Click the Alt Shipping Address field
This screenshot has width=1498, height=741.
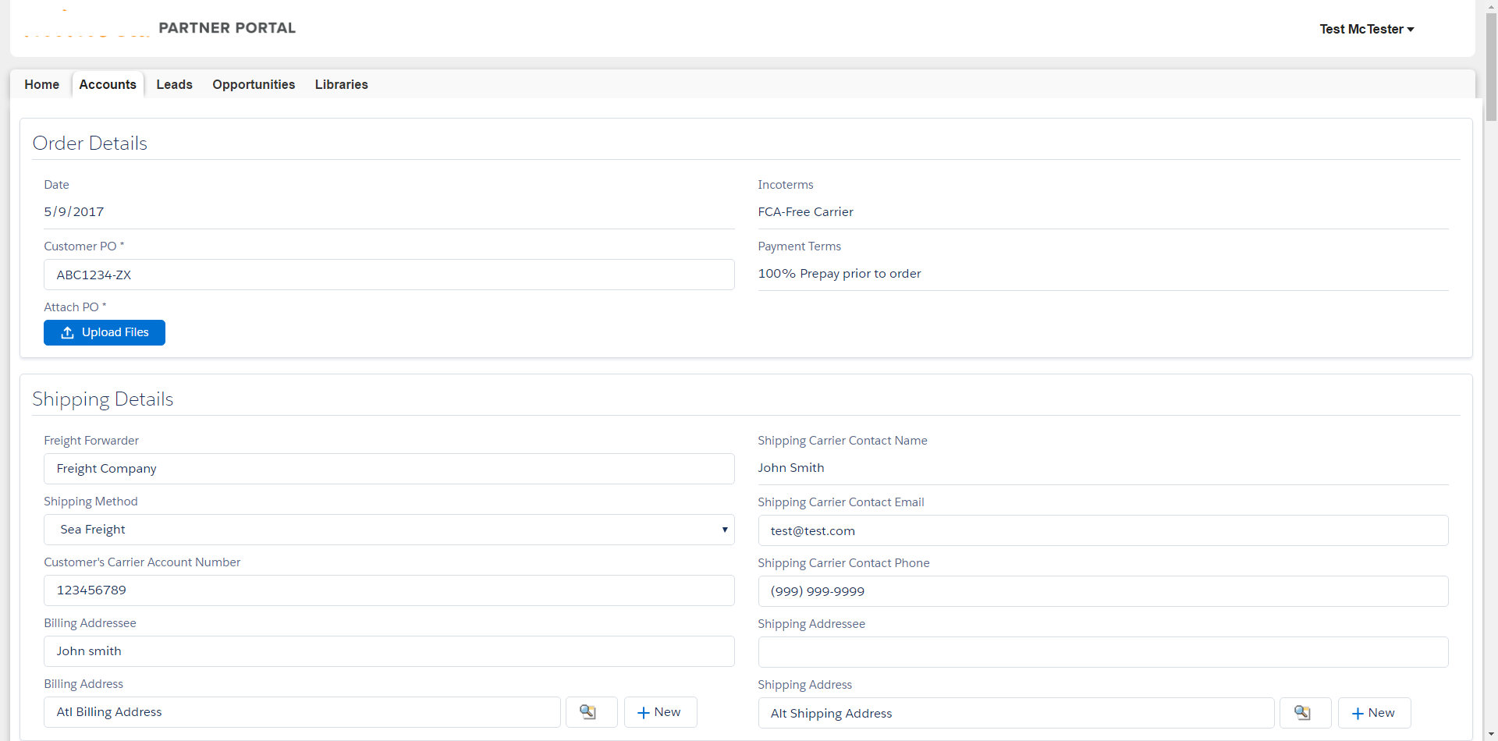(x=1016, y=713)
